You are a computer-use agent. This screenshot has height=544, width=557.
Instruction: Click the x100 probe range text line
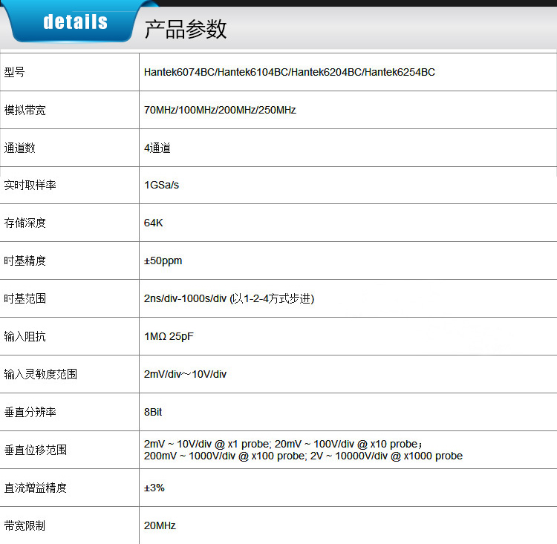click(303, 456)
